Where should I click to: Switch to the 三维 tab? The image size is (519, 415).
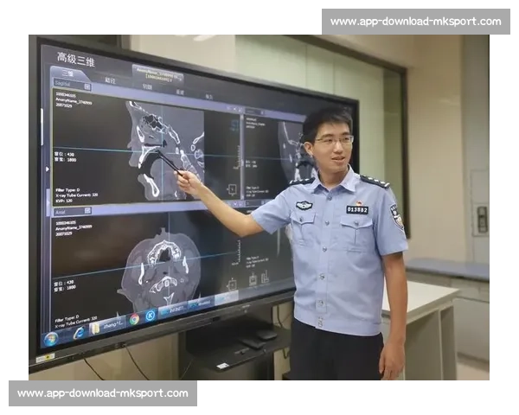[69, 73]
